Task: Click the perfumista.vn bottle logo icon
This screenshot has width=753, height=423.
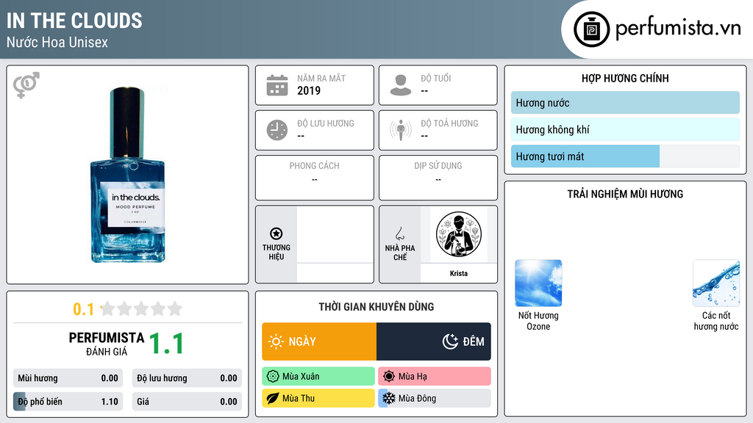Action: click(x=591, y=29)
